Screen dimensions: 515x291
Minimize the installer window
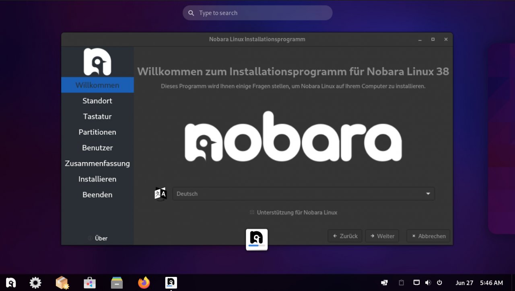(420, 39)
